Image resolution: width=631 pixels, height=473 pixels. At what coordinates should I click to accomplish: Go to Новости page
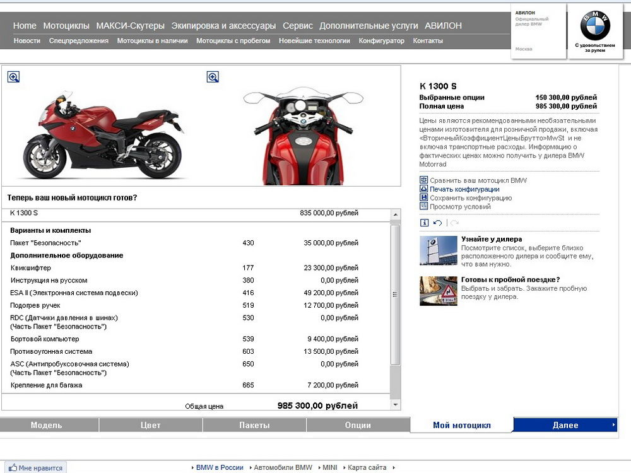pos(27,40)
